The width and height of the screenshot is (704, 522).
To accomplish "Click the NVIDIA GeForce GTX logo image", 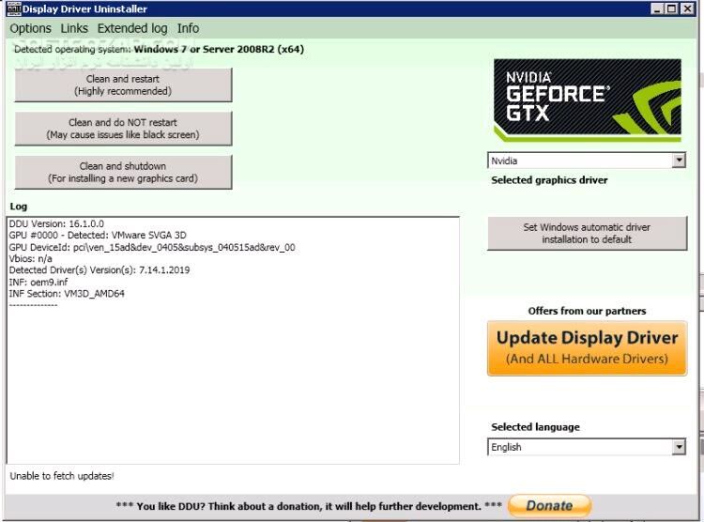I will tap(588, 100).
